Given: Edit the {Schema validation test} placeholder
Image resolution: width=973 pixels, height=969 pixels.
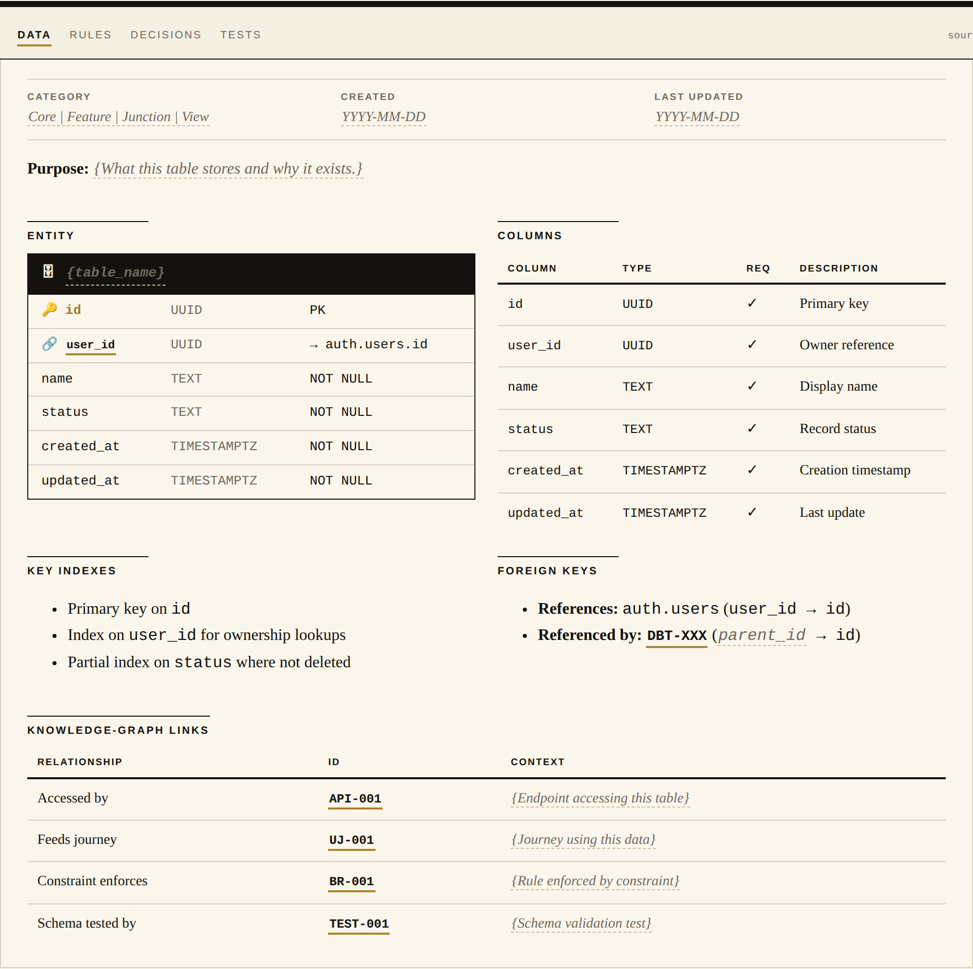Looking at the screenshot, I should 581,924.
